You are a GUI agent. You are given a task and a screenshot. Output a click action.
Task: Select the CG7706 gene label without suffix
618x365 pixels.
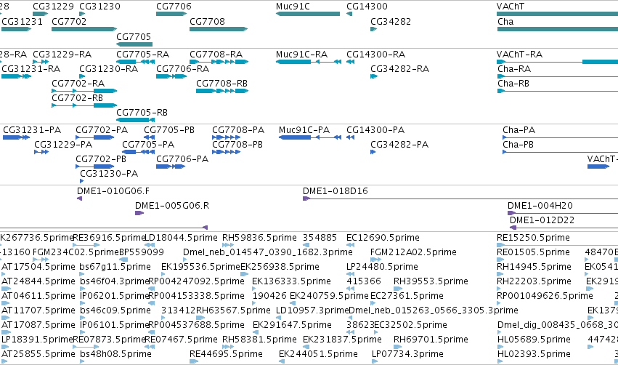point(174,7)
